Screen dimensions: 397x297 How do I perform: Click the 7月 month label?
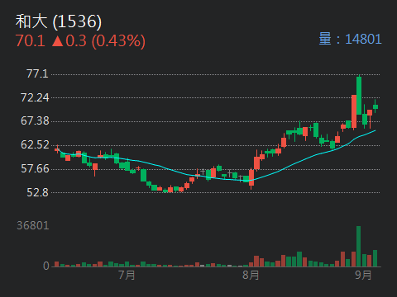127,275
